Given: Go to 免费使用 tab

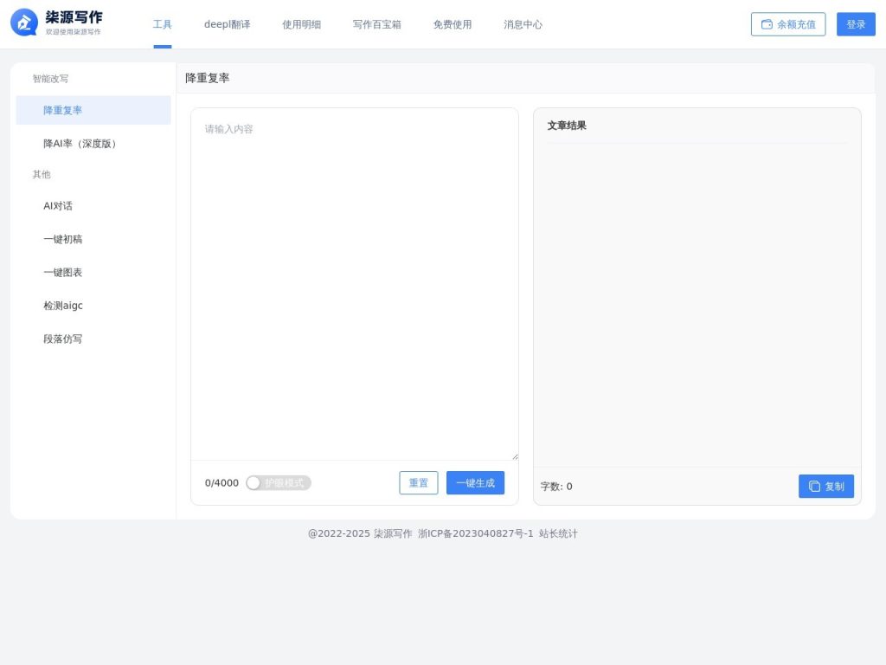Looking at the screenshot, I should coord(453,24).
